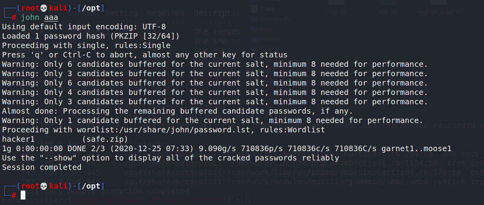Click the underlined "aaa" argument

[51, 18]
